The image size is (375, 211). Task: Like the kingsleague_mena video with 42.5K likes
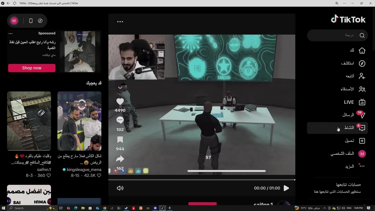99,176
